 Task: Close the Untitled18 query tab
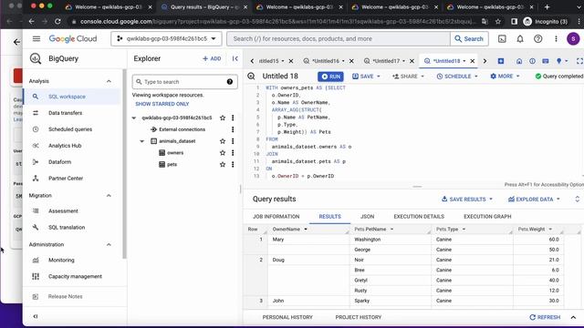click(473, 61)
